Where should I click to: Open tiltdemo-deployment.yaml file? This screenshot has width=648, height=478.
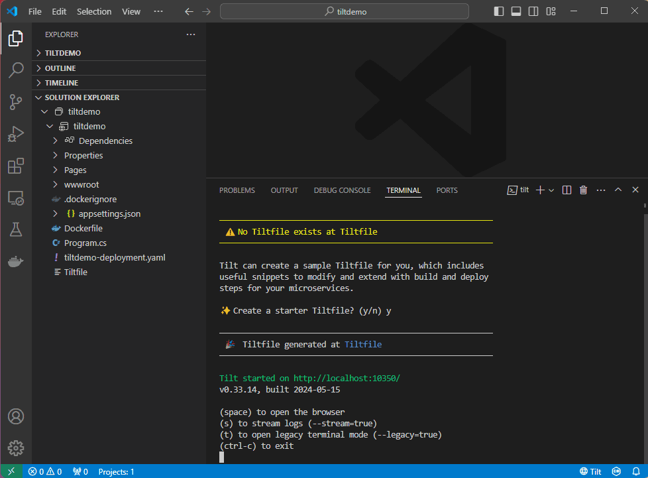pyautogui.click(x=115, y=257)
